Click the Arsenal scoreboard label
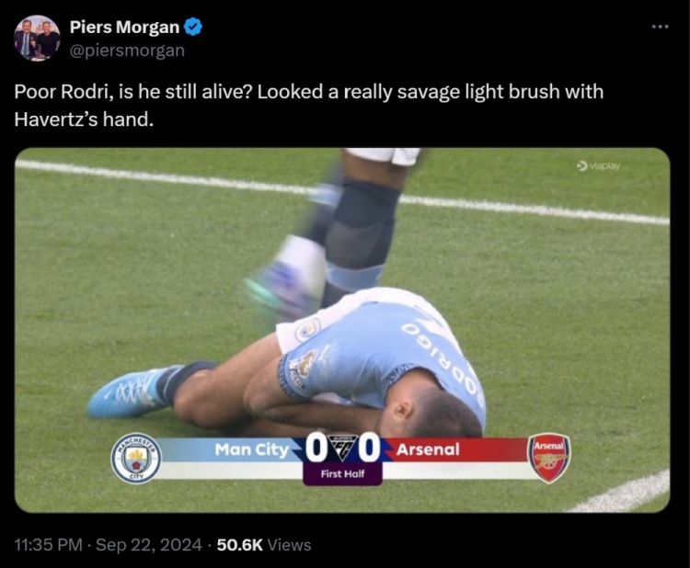Viewport: 690px width, 568px height. pyautogui.click(x=428, y=449)
